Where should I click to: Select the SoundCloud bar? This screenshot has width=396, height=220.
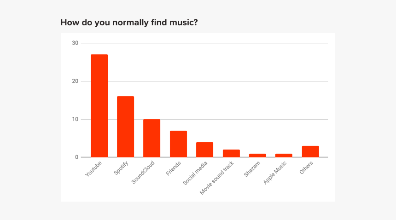point(151,138)
